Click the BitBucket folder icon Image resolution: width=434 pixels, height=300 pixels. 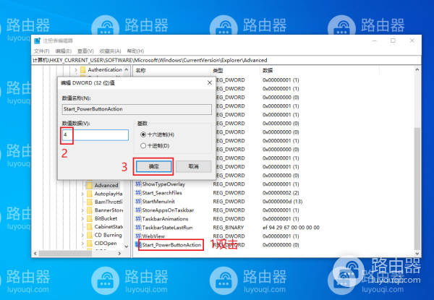[90, 218]
